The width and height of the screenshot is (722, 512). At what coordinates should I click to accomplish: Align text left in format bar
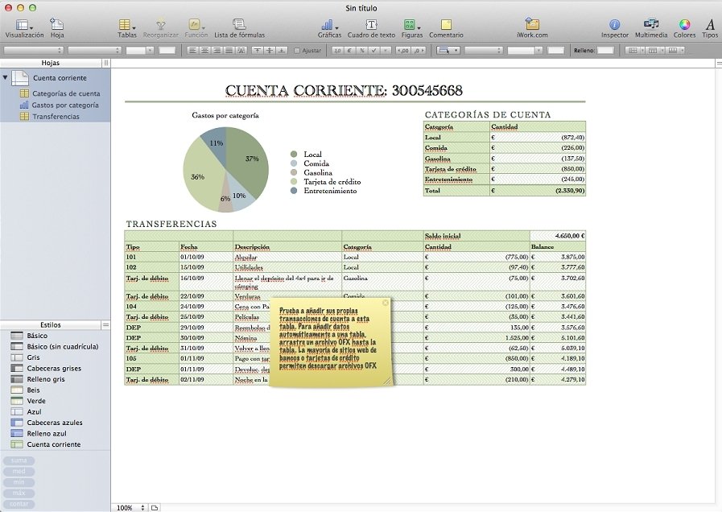193,50
